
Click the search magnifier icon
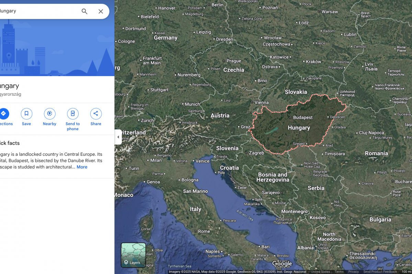click(x=84, y=11)
